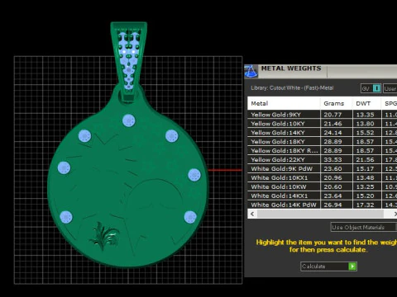Click the Metal Weights scale icon

click(x=251, y=72)
